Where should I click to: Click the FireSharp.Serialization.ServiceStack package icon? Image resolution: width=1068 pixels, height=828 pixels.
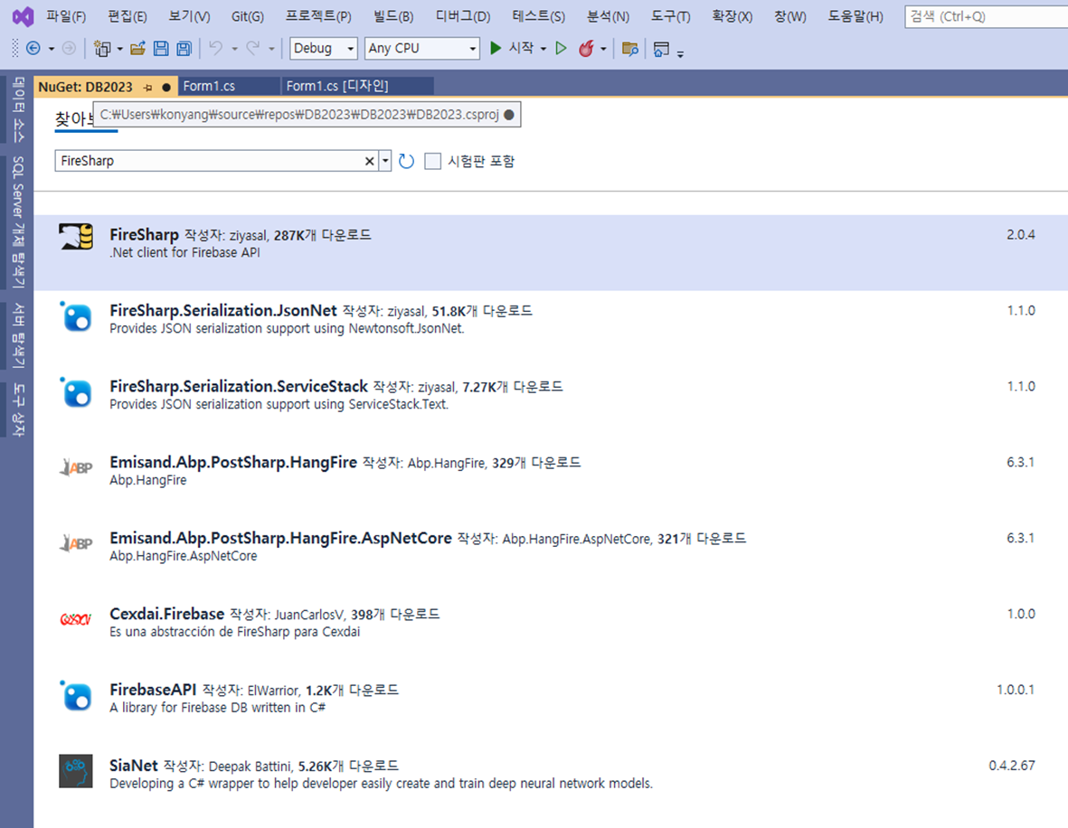(x=76, y=392)
